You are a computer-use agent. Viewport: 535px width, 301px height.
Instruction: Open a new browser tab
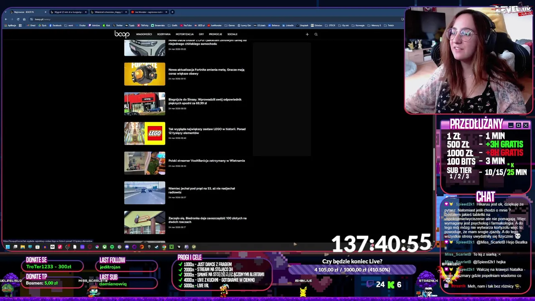tap(173, 12)
